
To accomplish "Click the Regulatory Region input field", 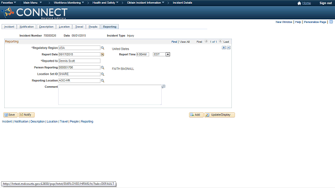I will click(79, 48).
